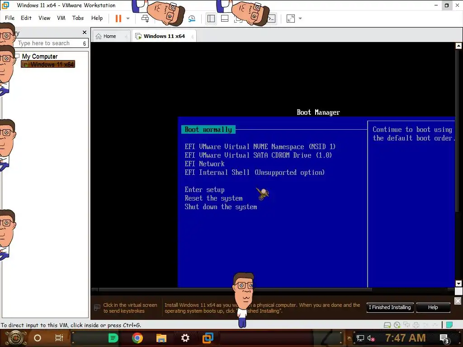Open the VM menu
This screenshot has height=347, width=463.
(x=61, y=18)
